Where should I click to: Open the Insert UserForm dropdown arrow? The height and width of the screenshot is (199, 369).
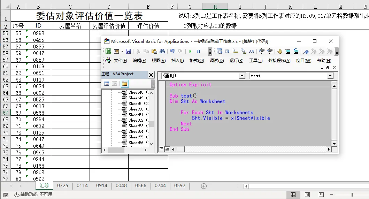[122, 51]
